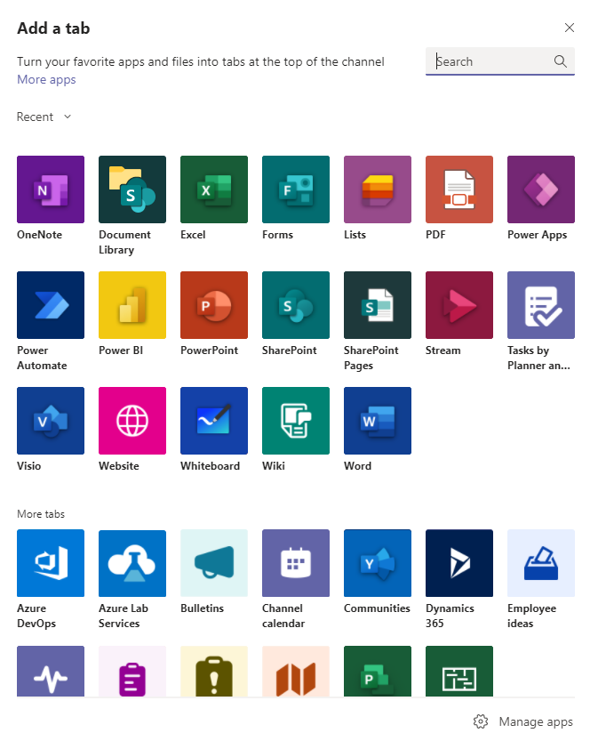Image resolution: width=598 pixels, height=741 pixels.
Task: Select the purple pulse-line app tile
Action: (51, 671)
